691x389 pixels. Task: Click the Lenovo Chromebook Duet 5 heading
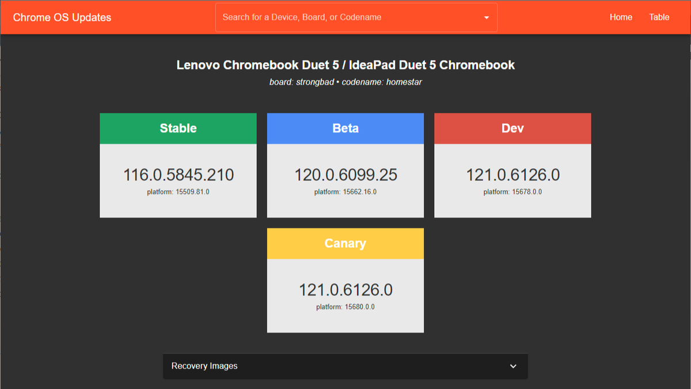click(345, 65)
